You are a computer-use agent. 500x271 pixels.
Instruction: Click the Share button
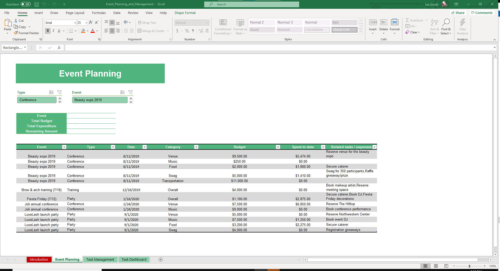tap(458, 13)
